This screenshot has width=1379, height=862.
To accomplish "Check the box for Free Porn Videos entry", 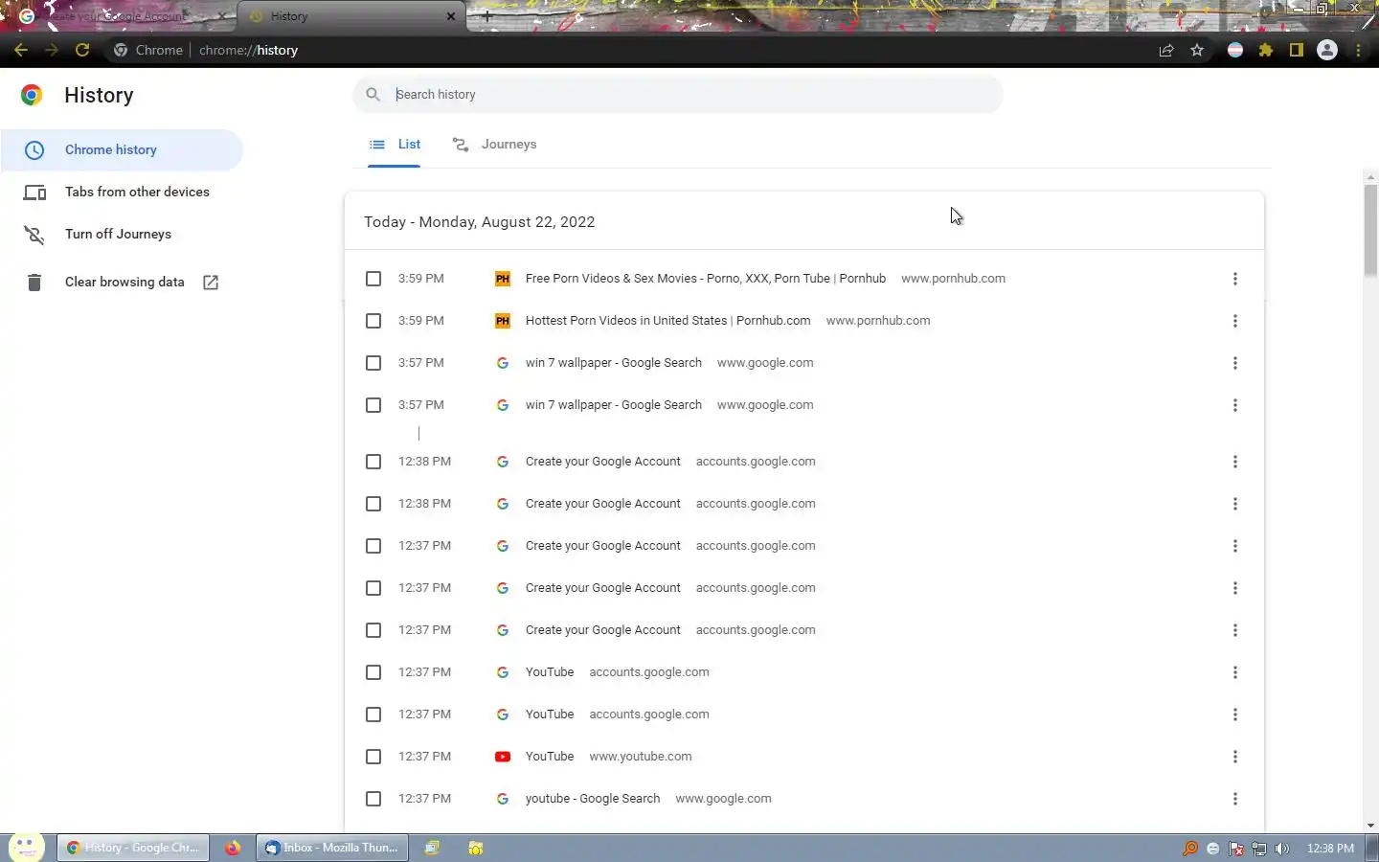I will coord(373,279).
